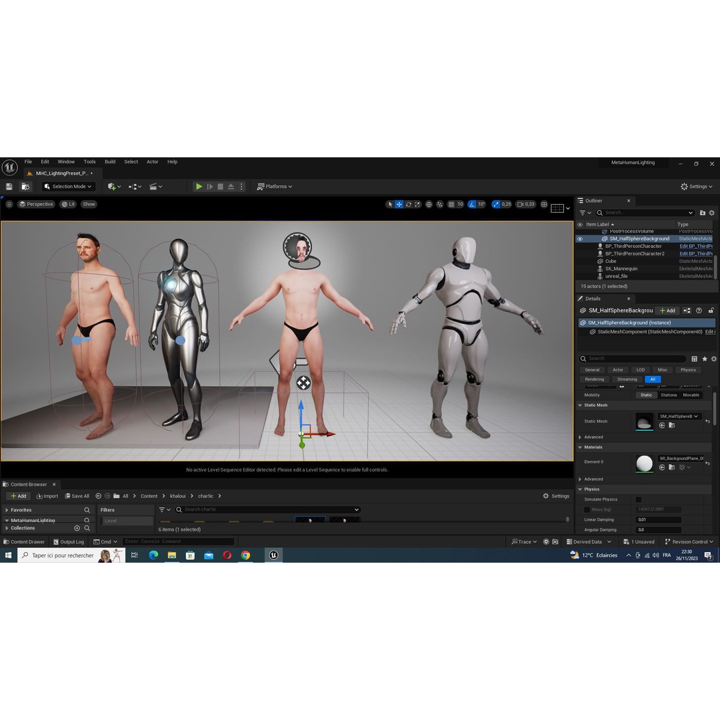Open the Opera browser from taskbar
This screenshot has height=720, width=720.
click(x=227, y=555)
